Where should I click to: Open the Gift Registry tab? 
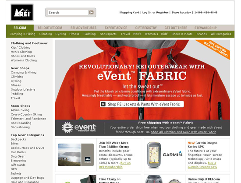pos(146,28)
